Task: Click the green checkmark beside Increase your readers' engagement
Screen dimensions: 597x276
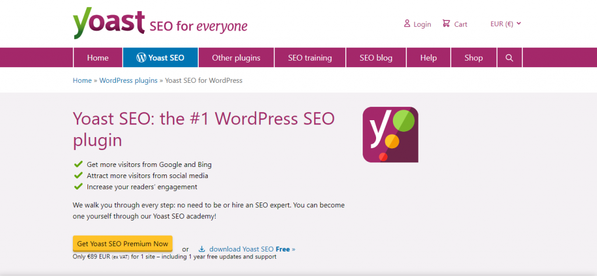Action: 78,186
